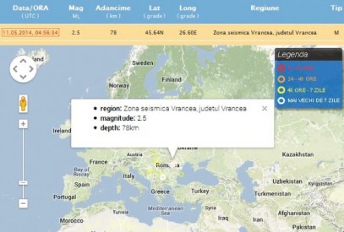Viewport: 344px width, 232px height.
Task: Zoom in with the plus button
Action: click(x=23, y=124)
